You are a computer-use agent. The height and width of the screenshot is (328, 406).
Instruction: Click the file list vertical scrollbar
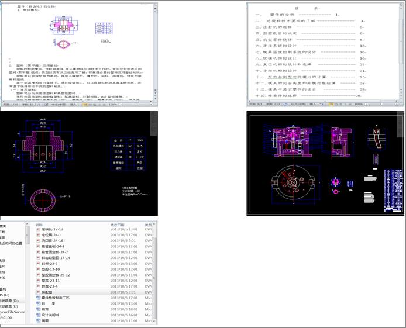(x=154, y=269)
